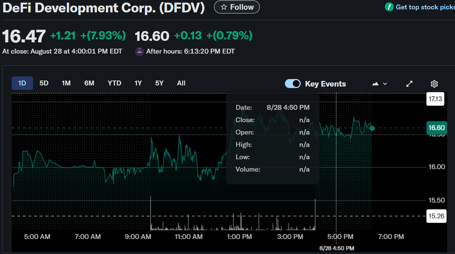This screenshot has height=254, width=455.
Task: Click the +(0.79%) after hours change
Action: coord(229,36)
